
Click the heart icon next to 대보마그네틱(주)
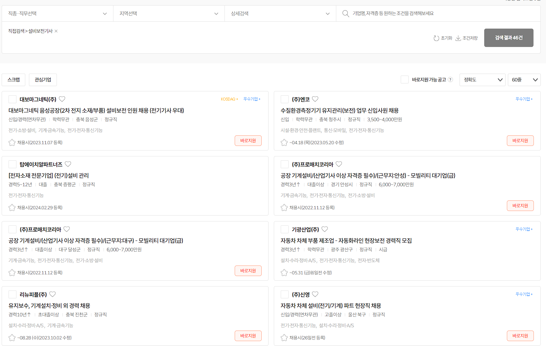coord(62,99)
